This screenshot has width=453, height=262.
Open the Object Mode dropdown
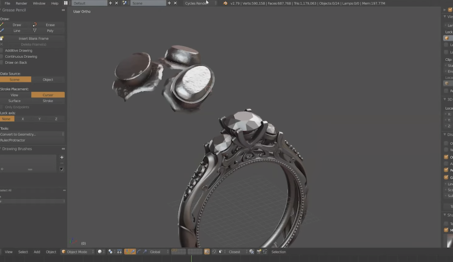point(77,251)
